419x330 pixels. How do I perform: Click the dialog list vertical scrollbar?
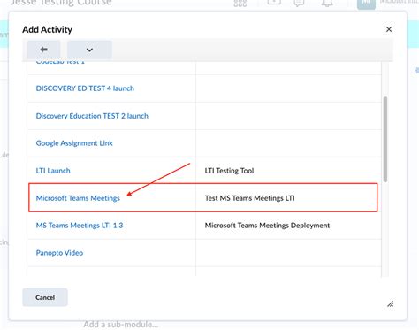(x=385, y=139)
